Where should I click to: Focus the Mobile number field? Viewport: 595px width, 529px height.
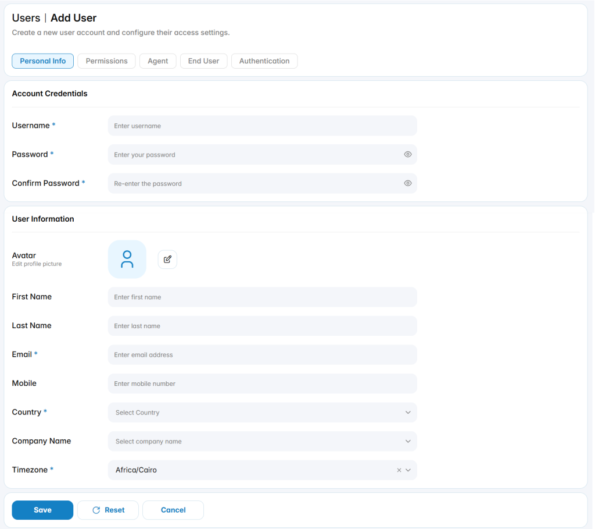click(262, 384)
